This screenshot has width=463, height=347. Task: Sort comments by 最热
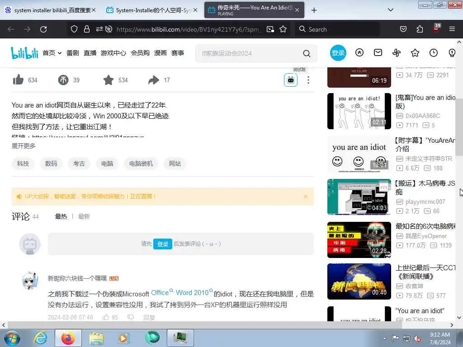[x=61, y=216]
